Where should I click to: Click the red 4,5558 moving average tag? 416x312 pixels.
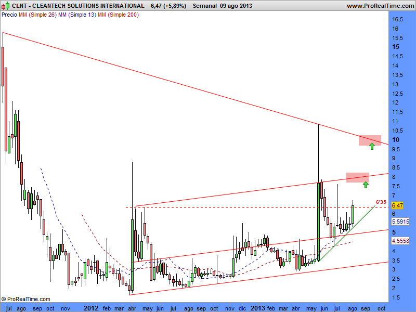click(x=400, y=241)
